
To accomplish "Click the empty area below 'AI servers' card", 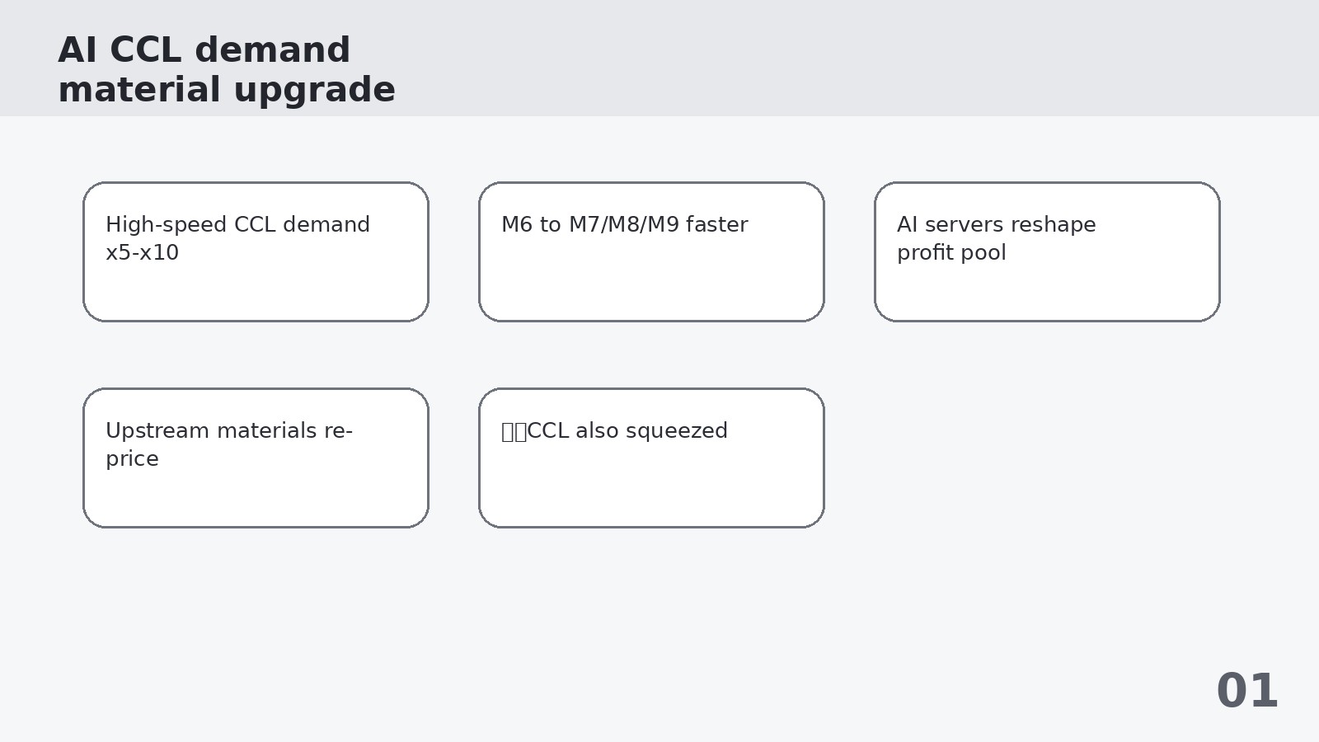I will point(1047,458).
